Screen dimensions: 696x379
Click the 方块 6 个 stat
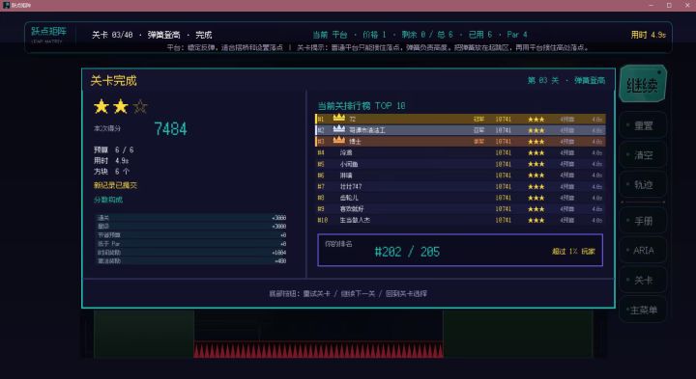111,172
